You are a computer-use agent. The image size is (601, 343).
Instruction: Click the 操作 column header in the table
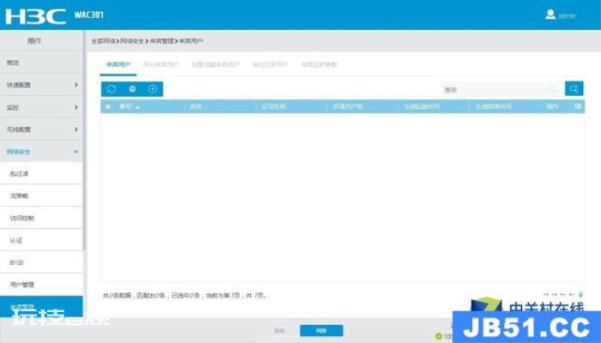tap(552, 106)
